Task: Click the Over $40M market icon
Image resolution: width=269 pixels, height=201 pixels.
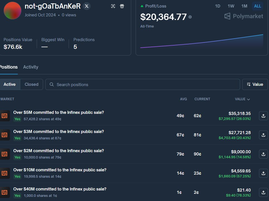Action: tap(5, 192)
